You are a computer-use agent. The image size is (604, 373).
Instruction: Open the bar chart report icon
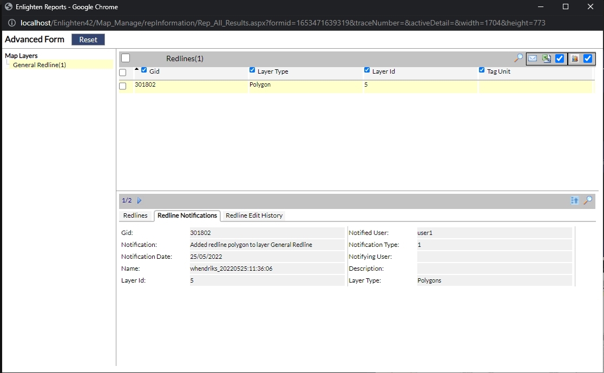pos(575,58)
